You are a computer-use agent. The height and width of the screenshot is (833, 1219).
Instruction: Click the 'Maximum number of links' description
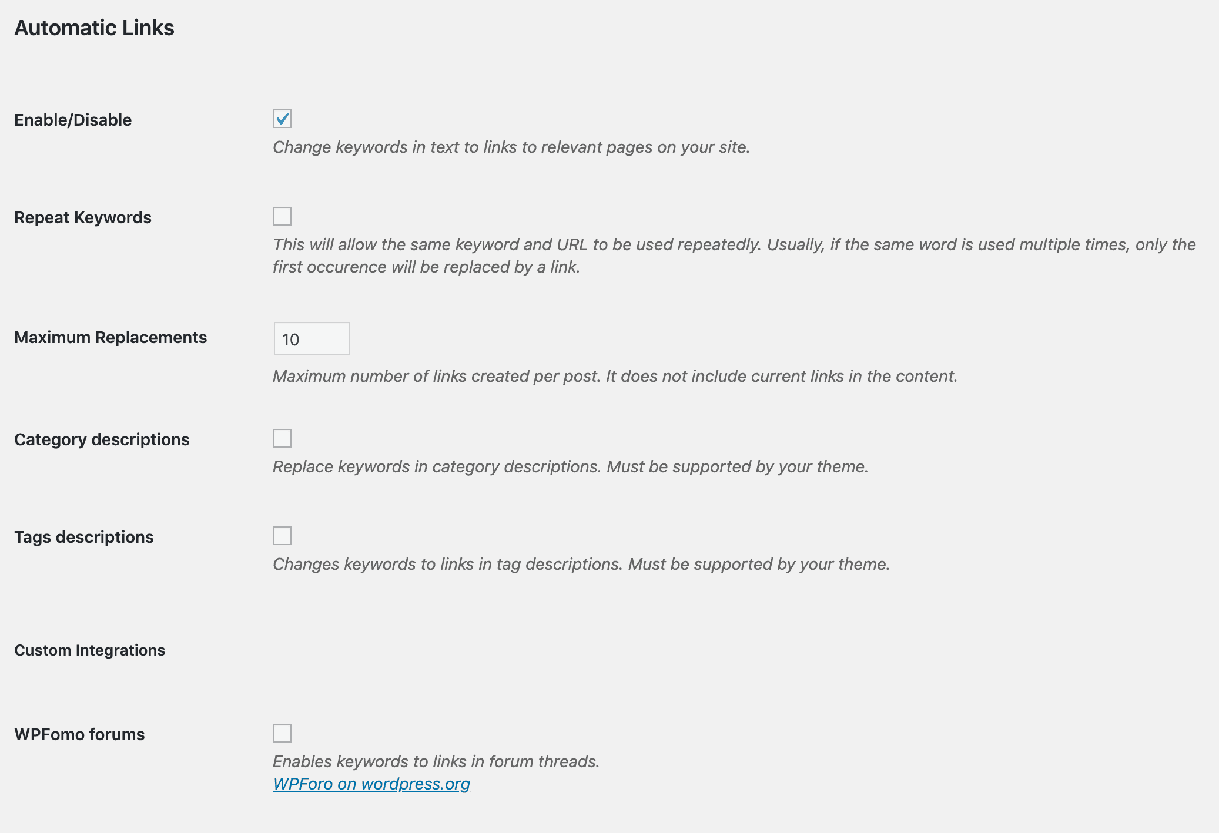615,376
